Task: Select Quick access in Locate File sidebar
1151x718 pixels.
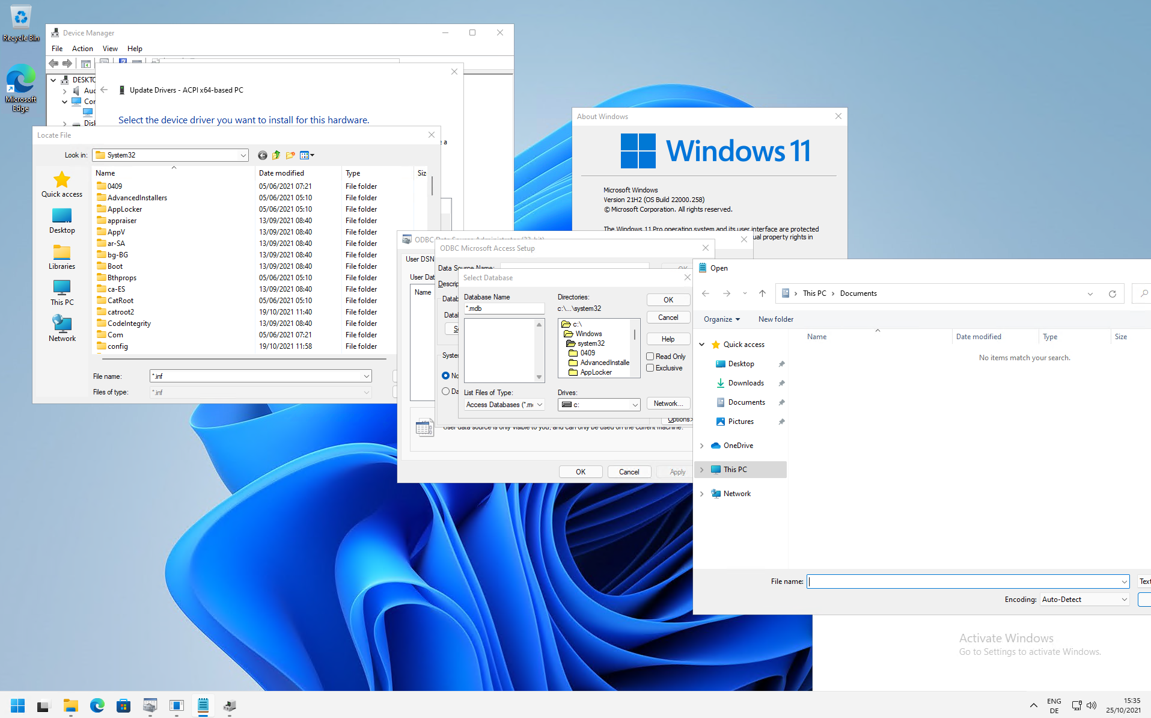Action: click(x=62, y=185)
